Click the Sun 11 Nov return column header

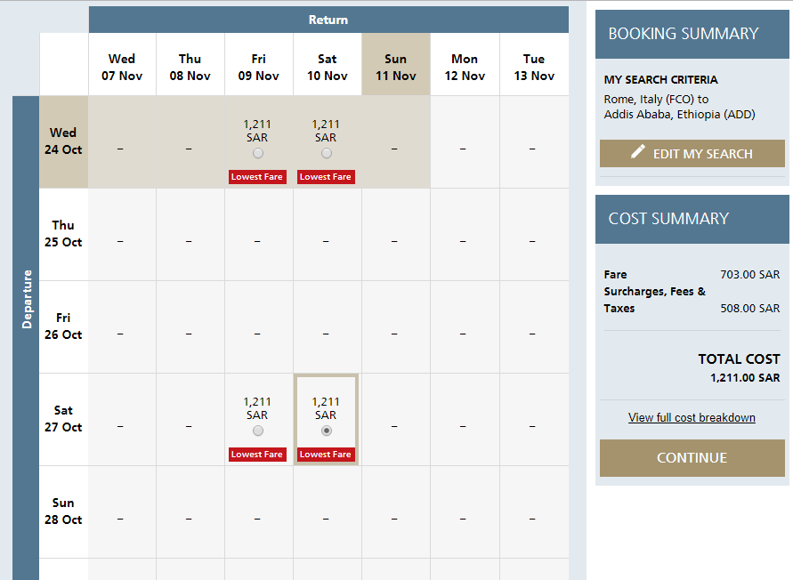(x=396, y=64)
